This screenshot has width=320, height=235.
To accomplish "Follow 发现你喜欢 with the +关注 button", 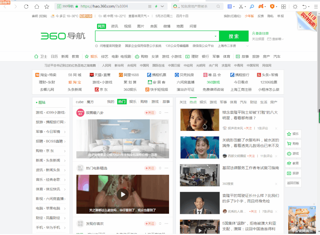I will coord(150,223).
